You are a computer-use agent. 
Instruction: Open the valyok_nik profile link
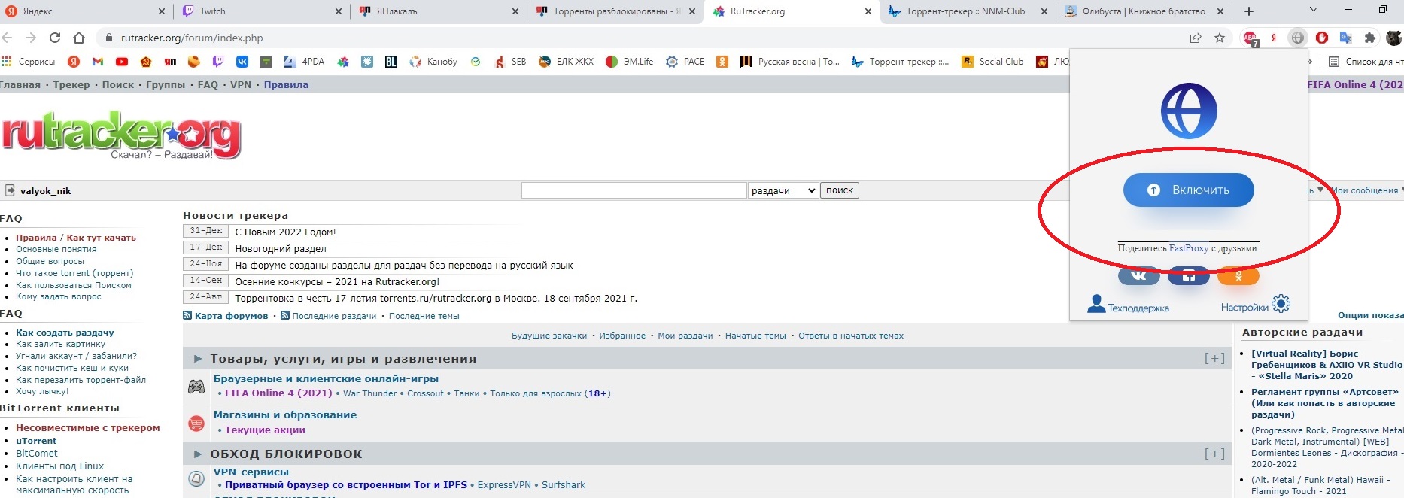pyautogui.click(x=45, y=191)
